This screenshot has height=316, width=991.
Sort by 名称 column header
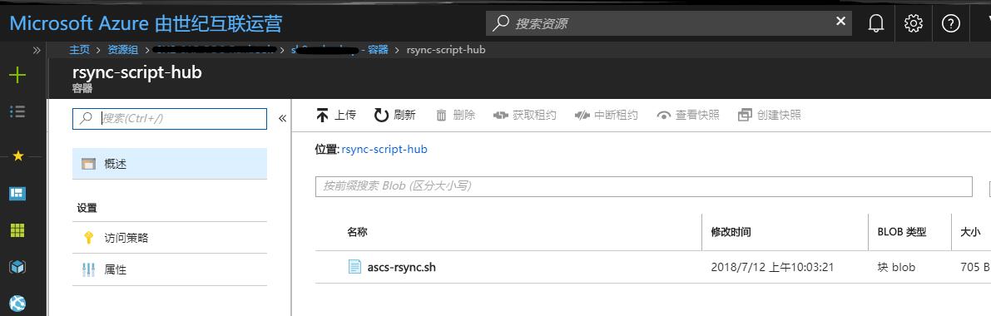(357, 232)
